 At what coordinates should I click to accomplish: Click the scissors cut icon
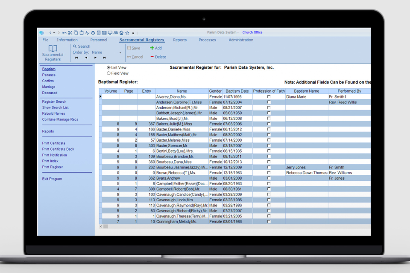70,33
